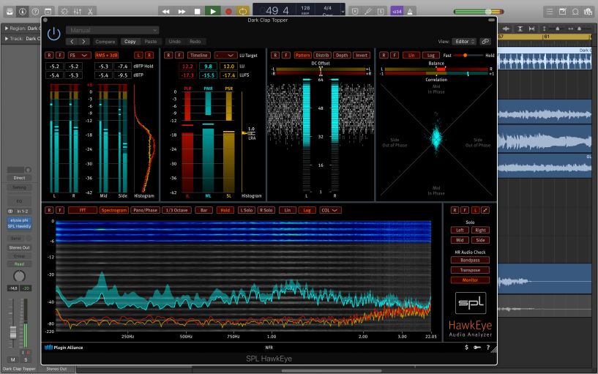Expand the COL color dropdown

coord(330,210)
